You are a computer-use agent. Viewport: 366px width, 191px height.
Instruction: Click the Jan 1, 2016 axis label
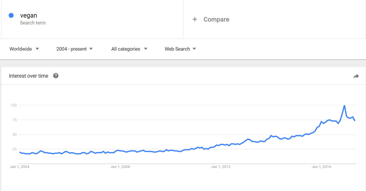321,167
